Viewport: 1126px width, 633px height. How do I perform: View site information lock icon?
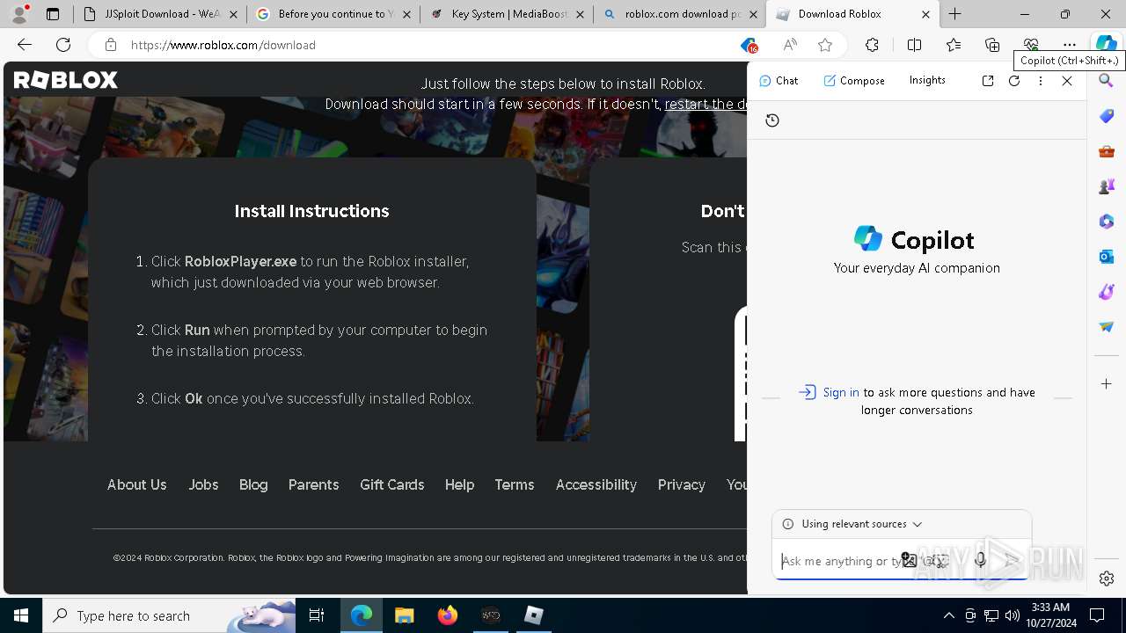click(110, 45)
